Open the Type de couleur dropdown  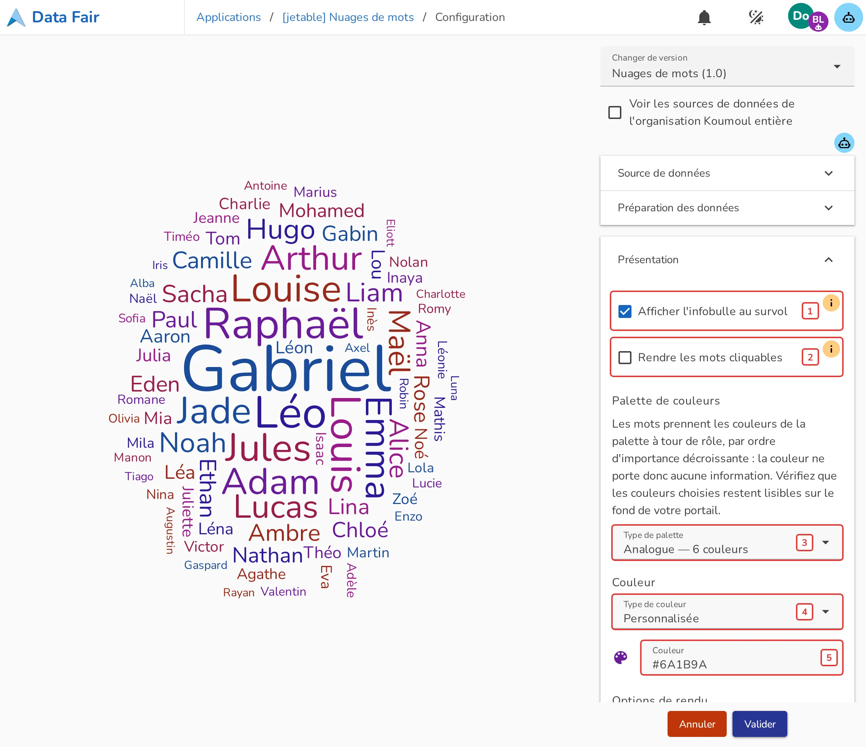click(x=727, y=612)
